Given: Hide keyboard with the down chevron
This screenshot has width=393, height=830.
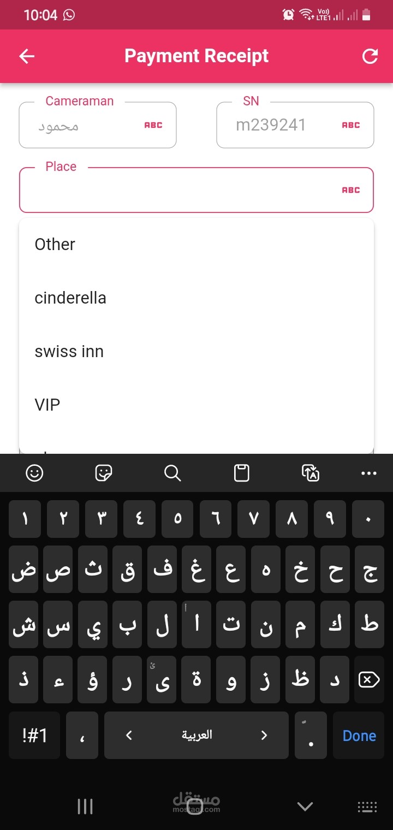Looking at the screenshot, I should [x=305, y=807].
